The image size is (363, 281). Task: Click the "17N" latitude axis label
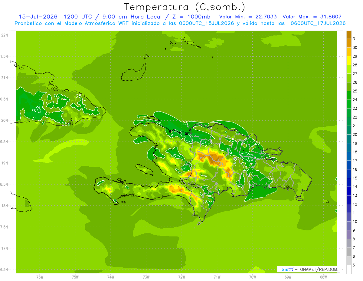coord(5,248)
